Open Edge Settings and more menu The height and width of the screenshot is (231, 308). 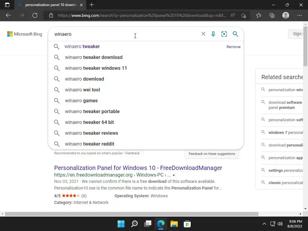click(299, 15)
